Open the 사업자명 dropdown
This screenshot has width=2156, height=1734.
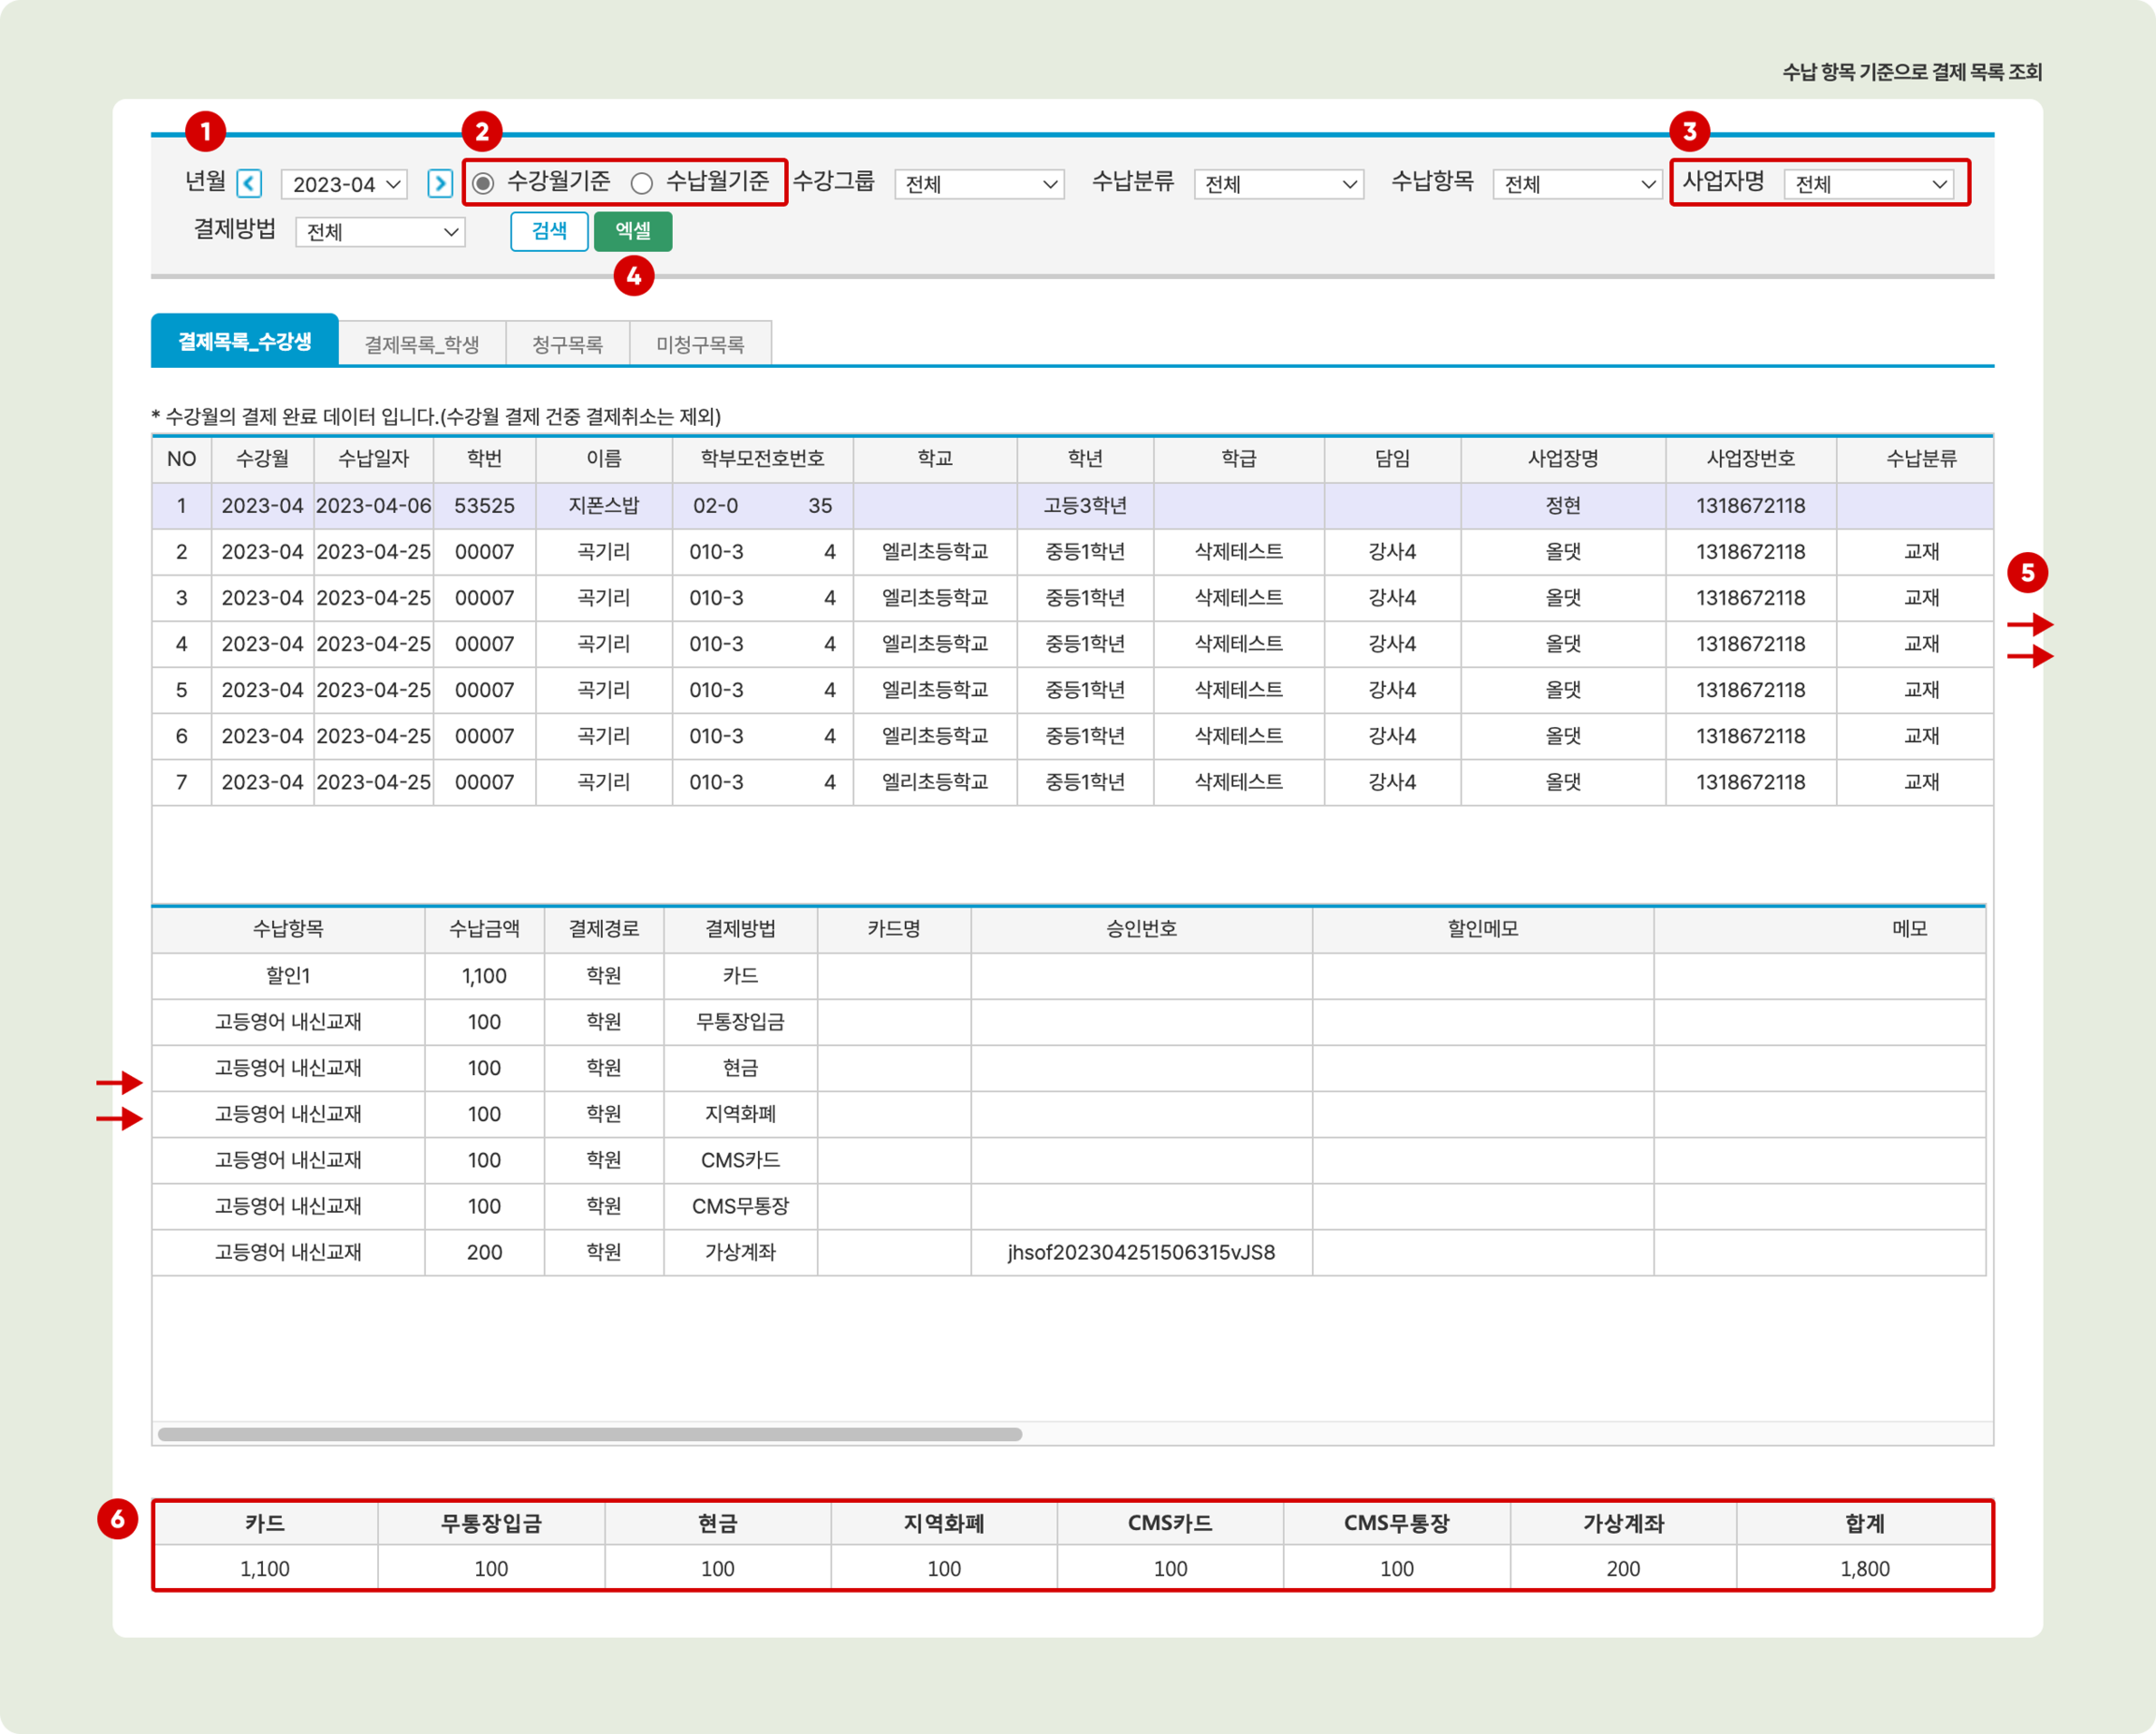(1868, 184)
